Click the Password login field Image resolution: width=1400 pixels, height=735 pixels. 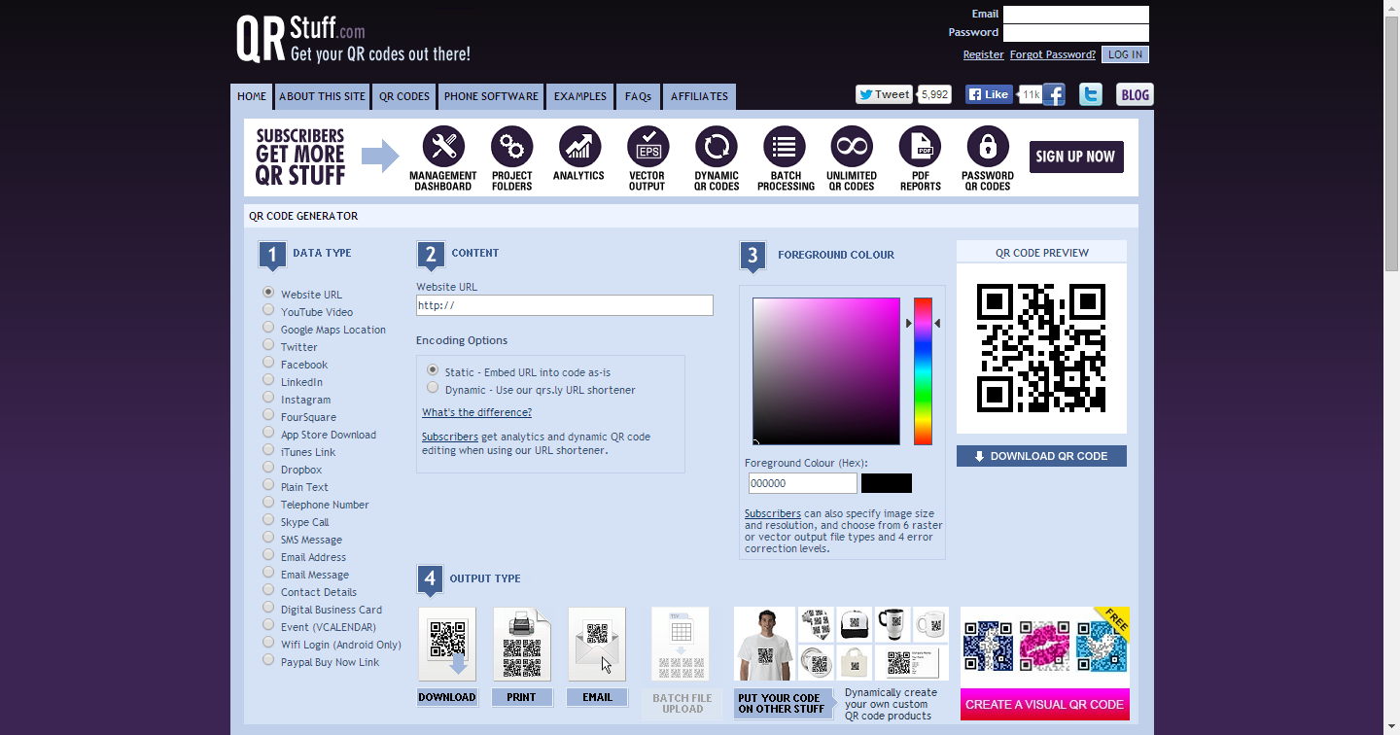point(1076,33)
